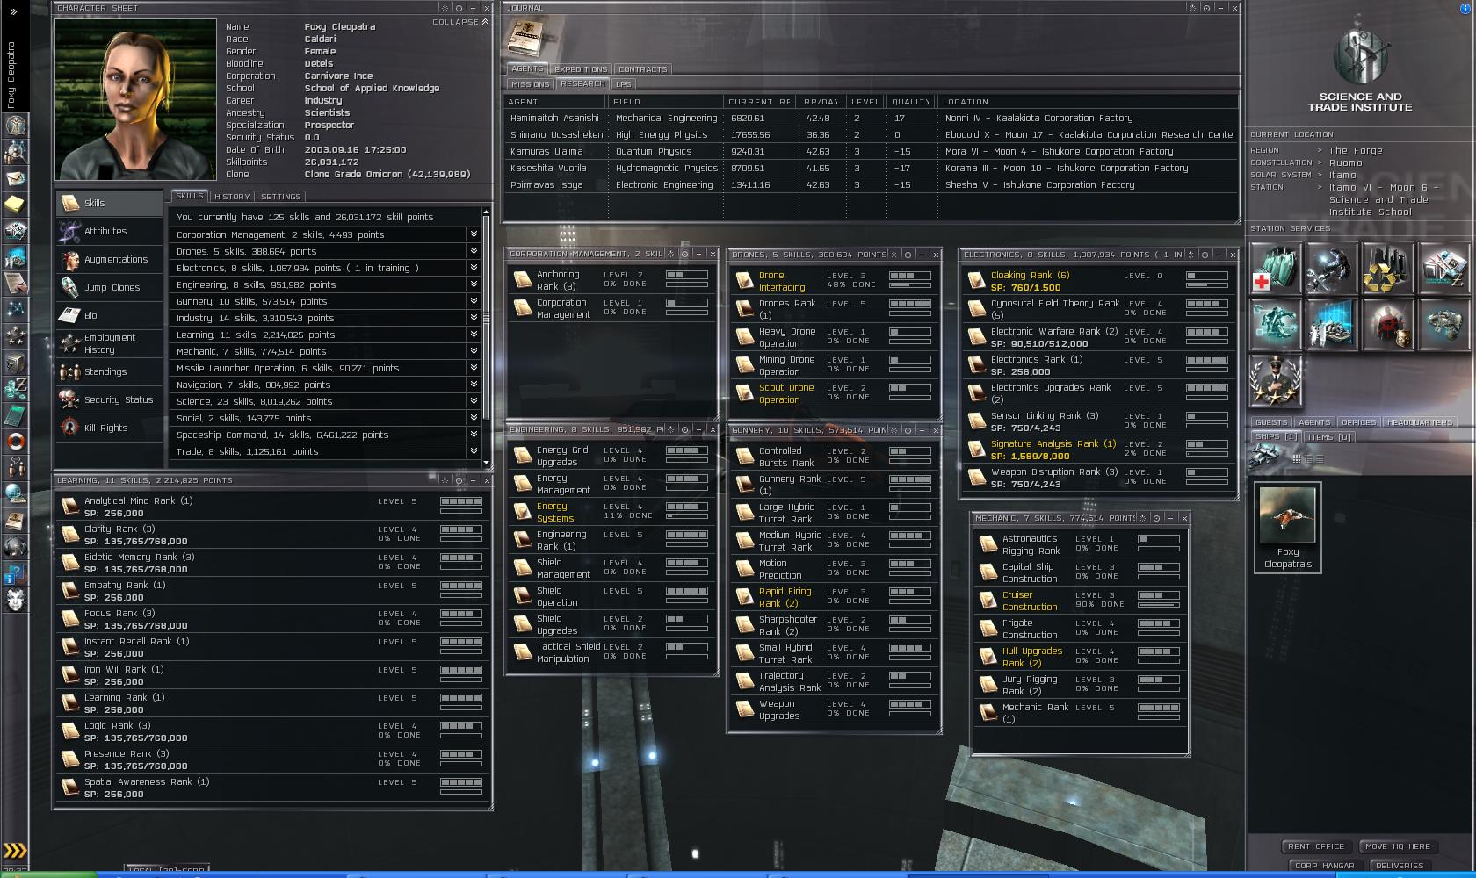Viewport: 1476px width, 878px height.
Task: Expand the Science skill group arrow
Action: click(474, 401)
